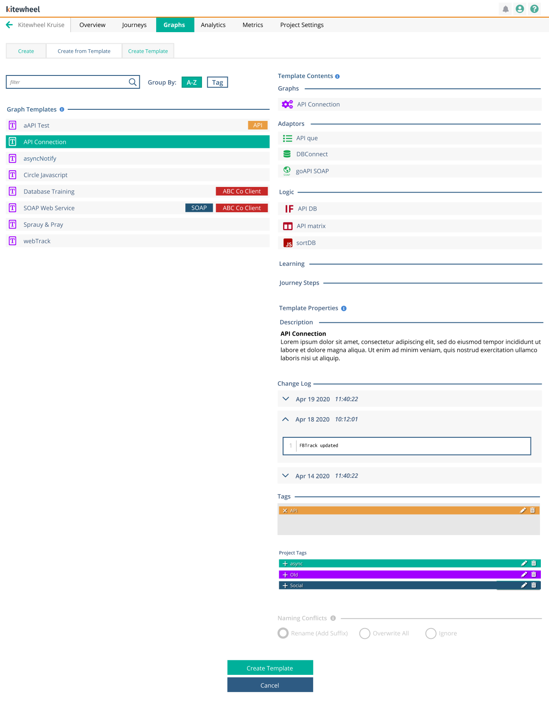Select the API DB logic IF icon
Viewport: 549px width, 710px height.
click(288, 208)
